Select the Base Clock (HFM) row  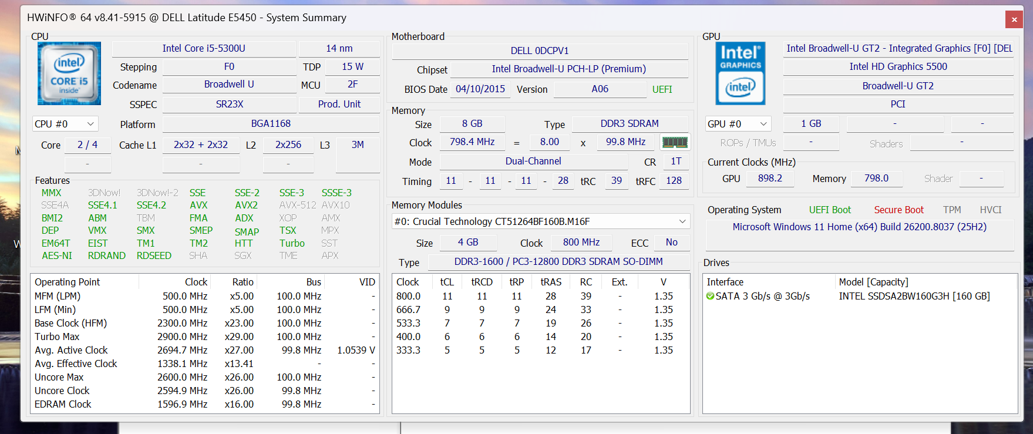click(x=205, y=323)
